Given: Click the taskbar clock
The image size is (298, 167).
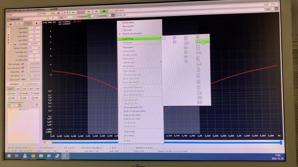Looking at the screenshot, I should [x=278, y=157].
